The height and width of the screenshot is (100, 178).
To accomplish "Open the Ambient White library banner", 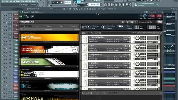I will pyautogui.click(x=50, y=74).
